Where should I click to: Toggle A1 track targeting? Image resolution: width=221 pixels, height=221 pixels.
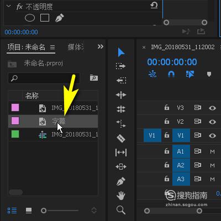point(181,151)
